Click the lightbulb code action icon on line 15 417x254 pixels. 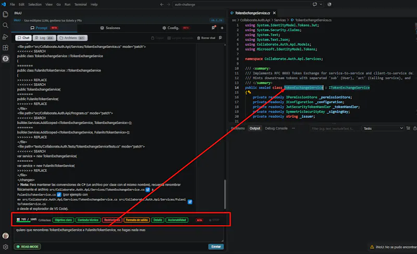[249, 92]
